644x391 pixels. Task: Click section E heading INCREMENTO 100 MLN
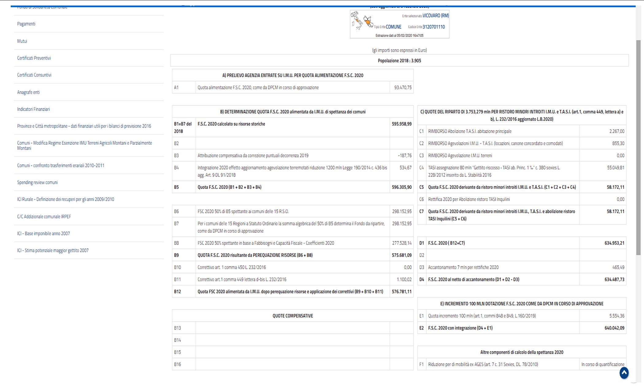tap(522, 304)
